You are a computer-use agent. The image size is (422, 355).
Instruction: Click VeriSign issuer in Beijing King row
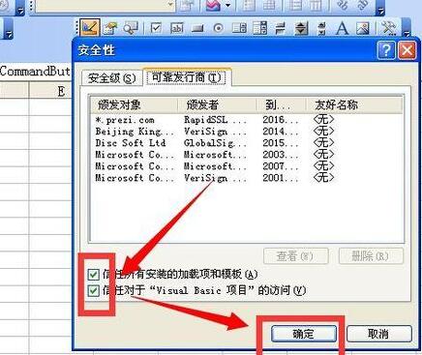215,132
